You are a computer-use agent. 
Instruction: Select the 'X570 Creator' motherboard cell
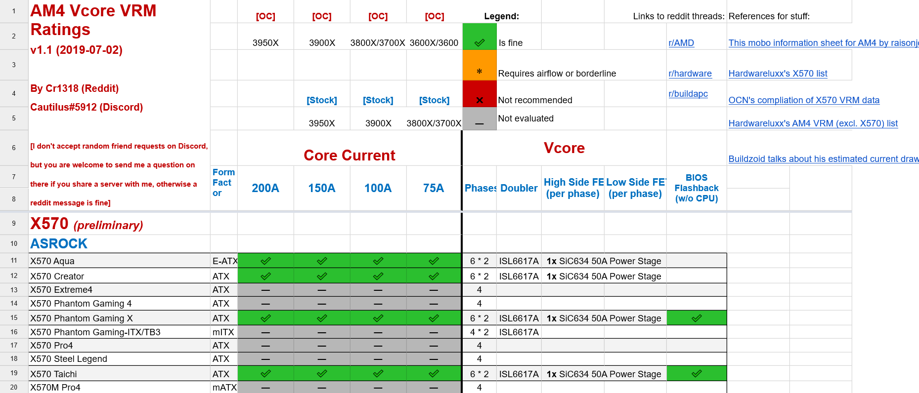[x=119, y=276]
